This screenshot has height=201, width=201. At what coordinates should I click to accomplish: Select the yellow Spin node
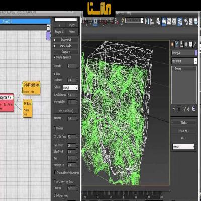pos(27,108)
